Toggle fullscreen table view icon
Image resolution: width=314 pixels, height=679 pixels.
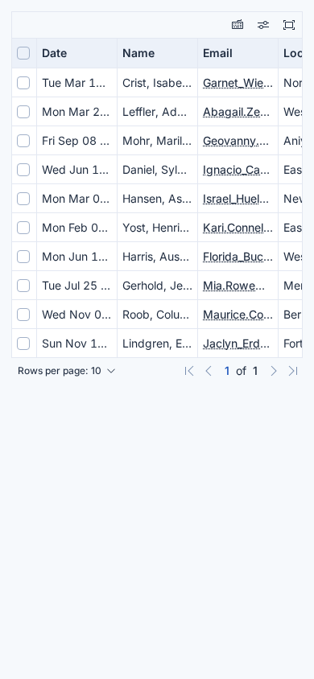(x=289, y=25)
